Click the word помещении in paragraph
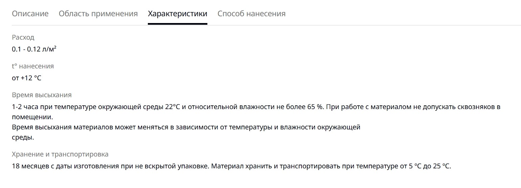Screen dimensions: 521x188 click(32, 117)
